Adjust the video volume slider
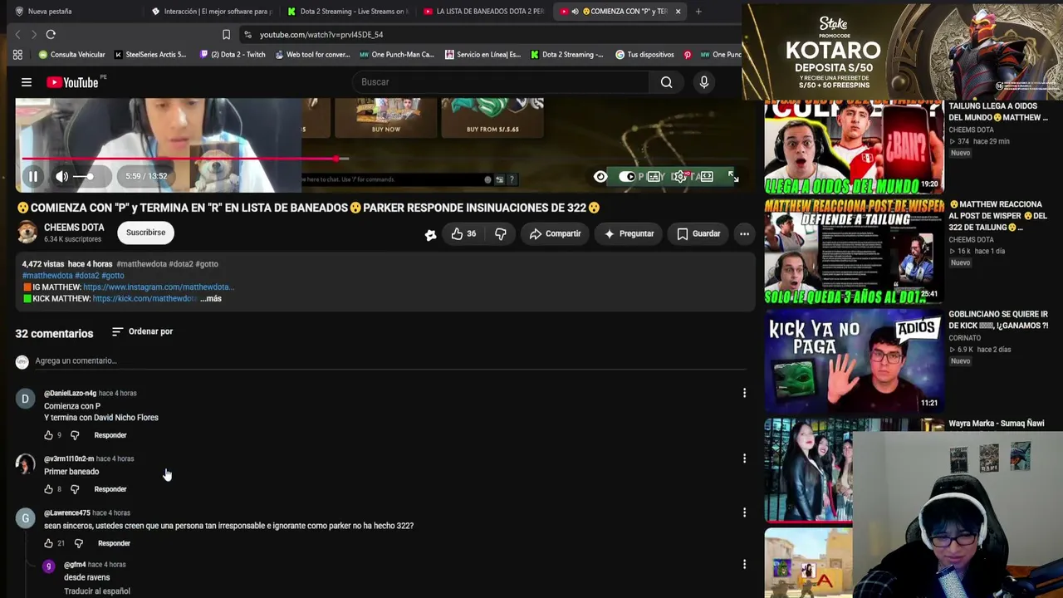 coord(84,176)
